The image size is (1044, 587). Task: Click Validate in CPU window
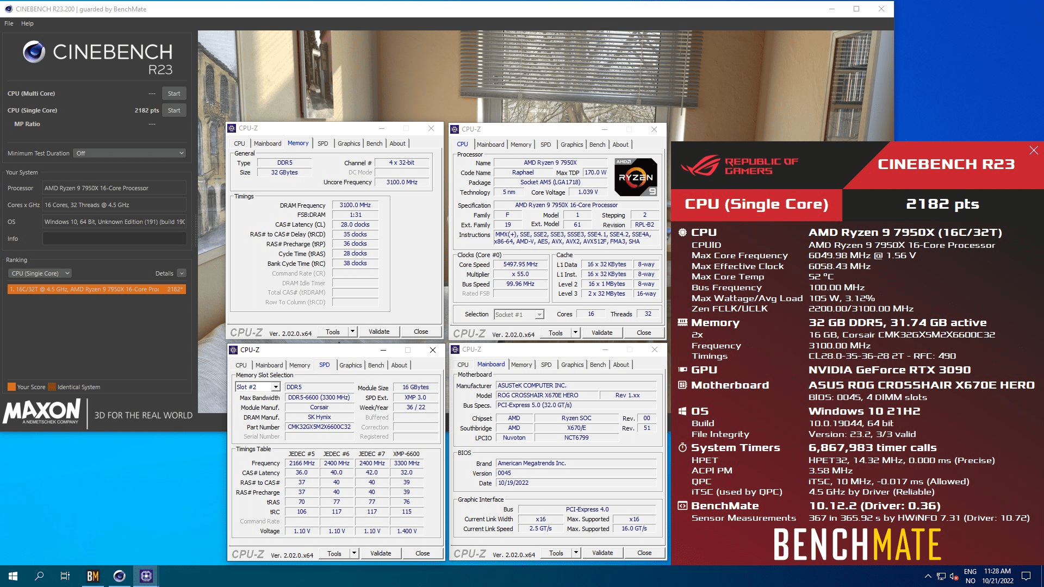coord(602,333)
